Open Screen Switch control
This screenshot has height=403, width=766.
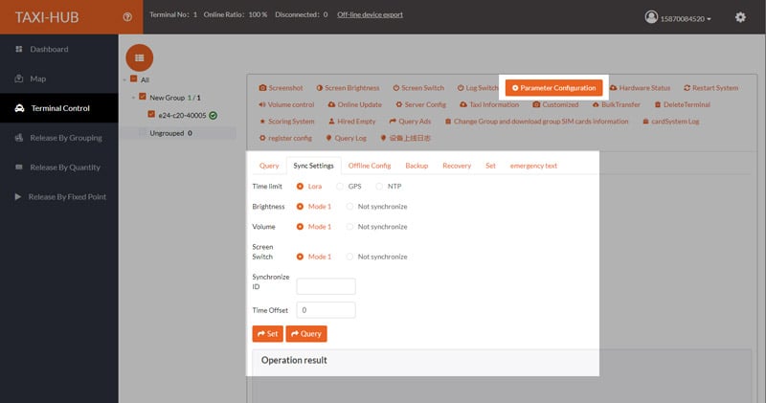(x=418, y=88)
